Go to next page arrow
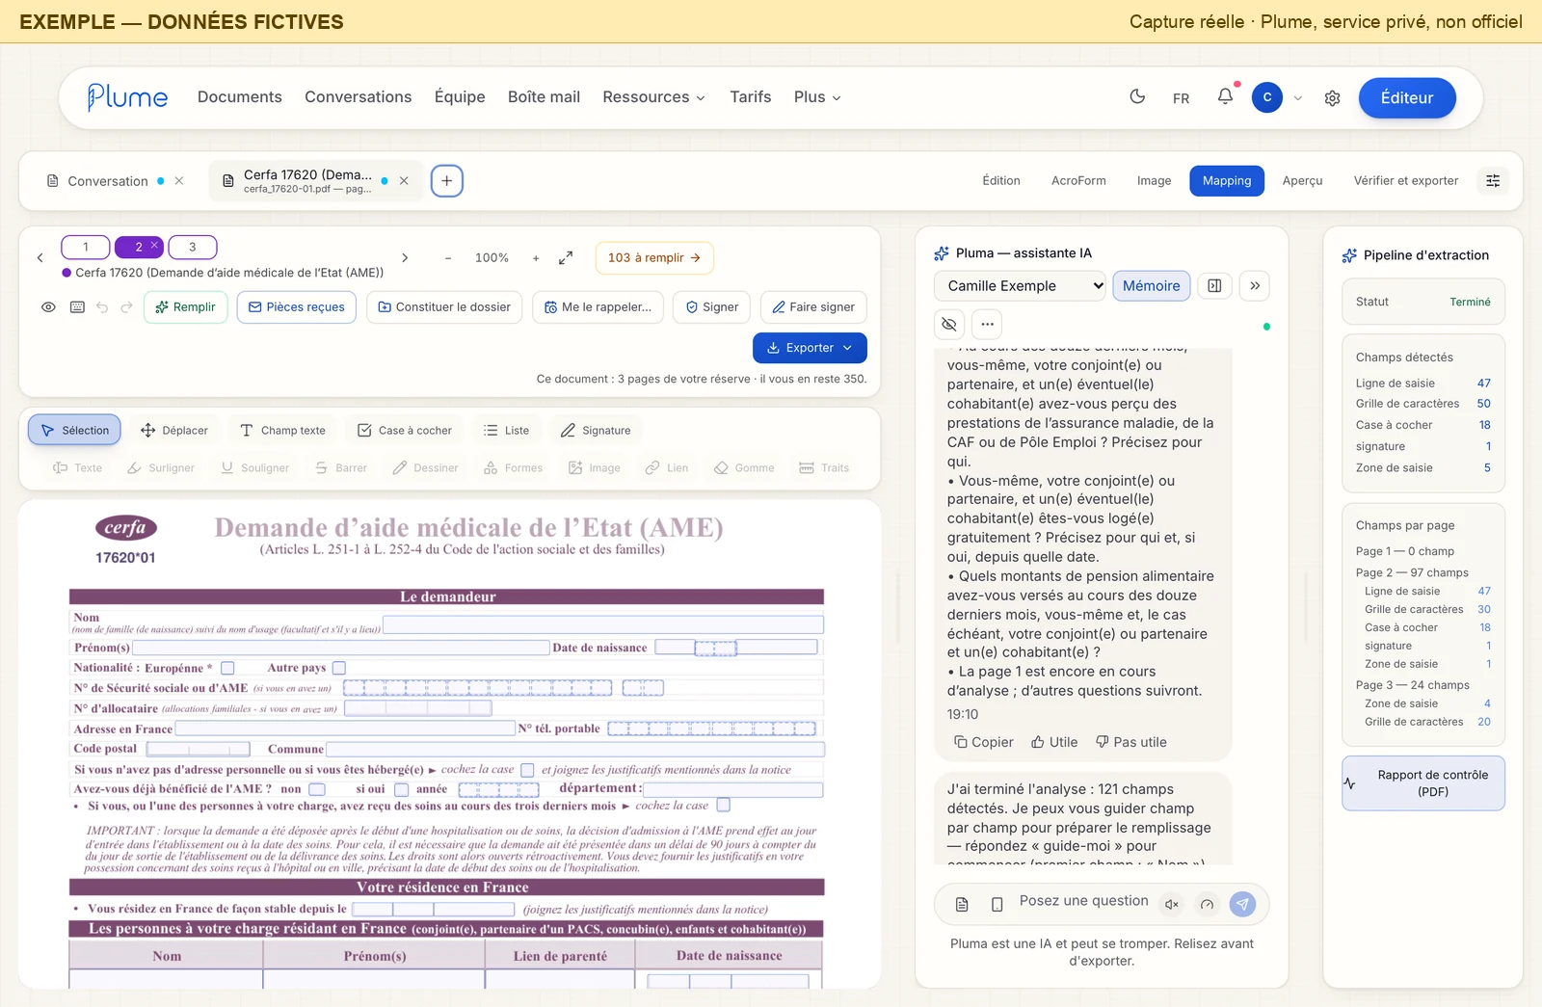1542x1007 pixels. (x=405, y=257)
